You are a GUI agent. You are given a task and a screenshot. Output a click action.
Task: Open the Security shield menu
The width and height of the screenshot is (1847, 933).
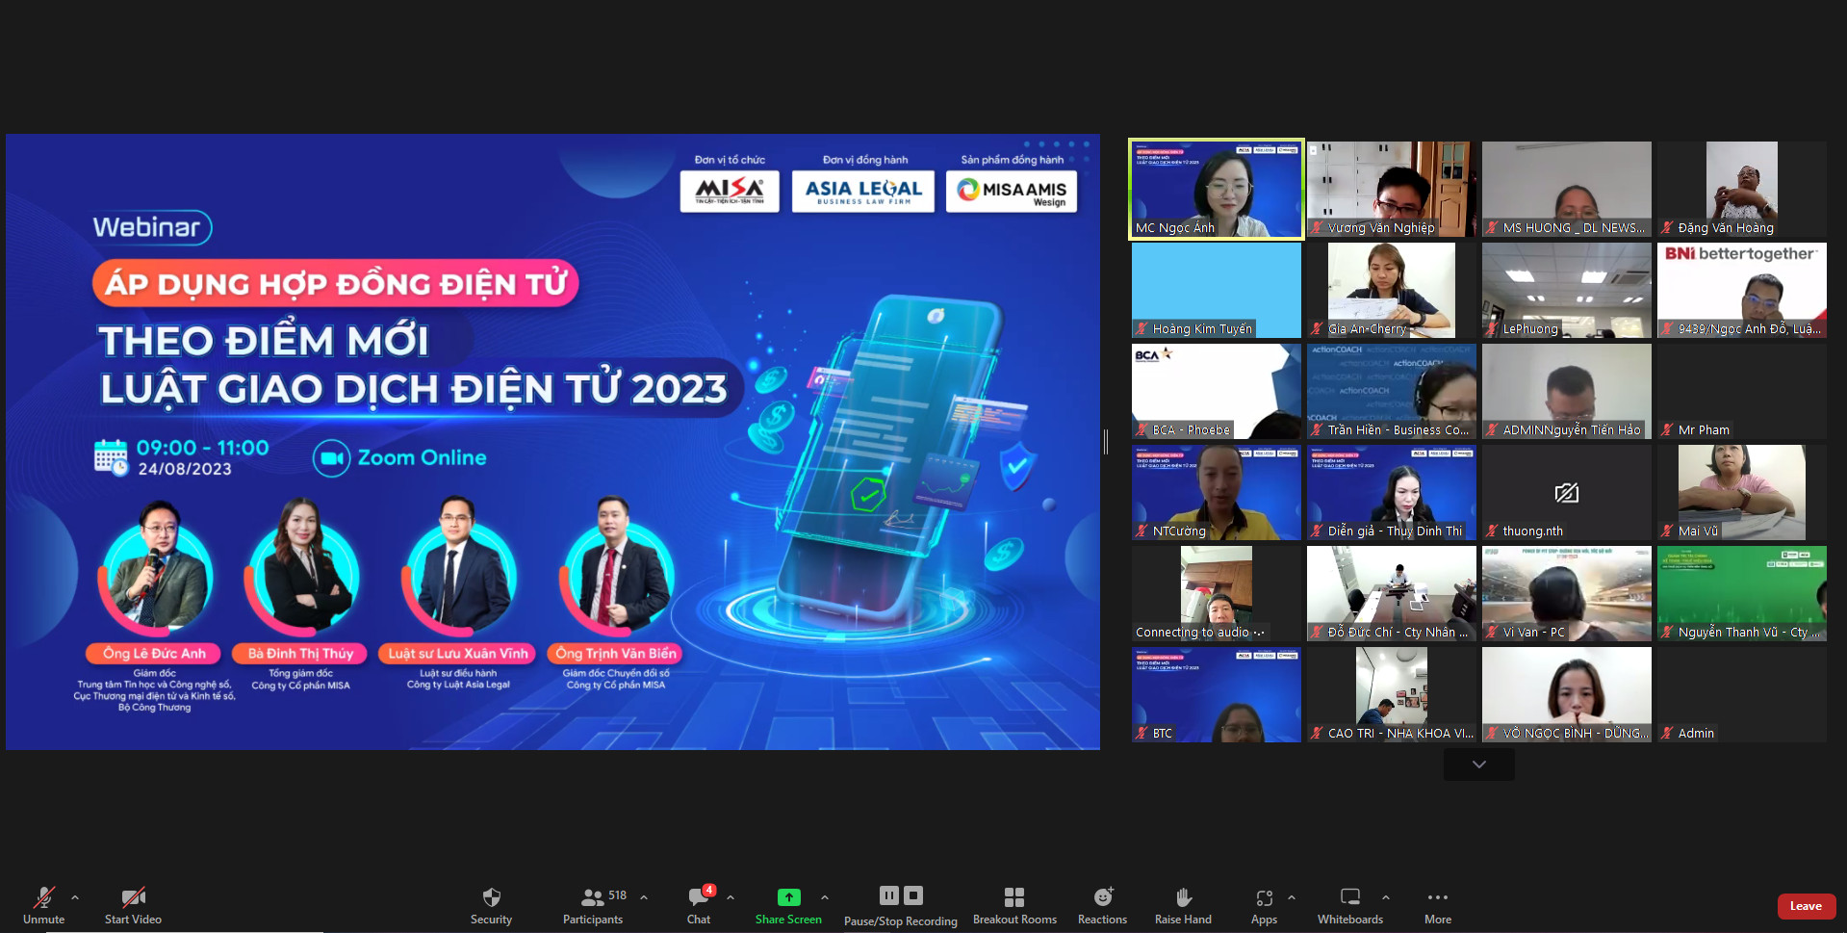(x=491, y=905)
